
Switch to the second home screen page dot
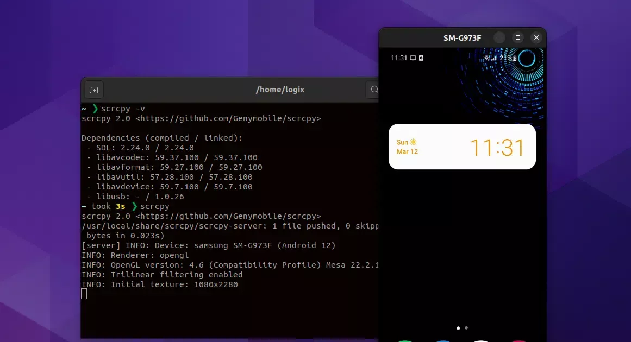(466, 328)
